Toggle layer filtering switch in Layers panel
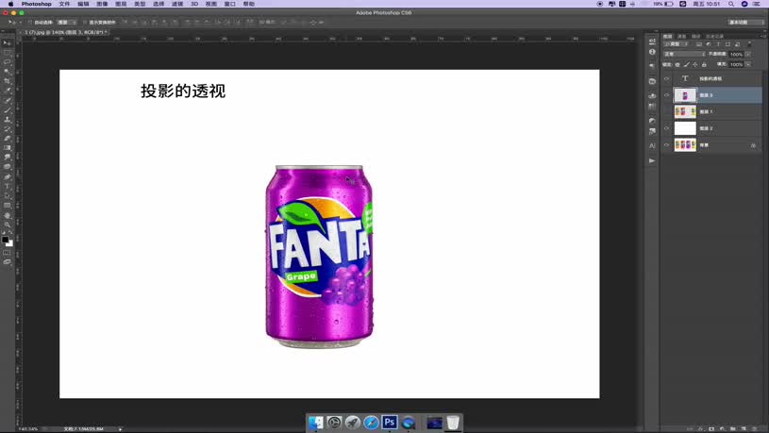Image resolution: width=769 pixels, height=433 pixels. (750, 44)
